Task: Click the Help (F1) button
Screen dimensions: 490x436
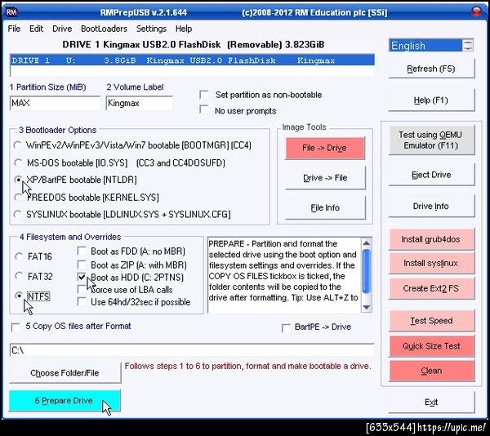Action: 431,100
